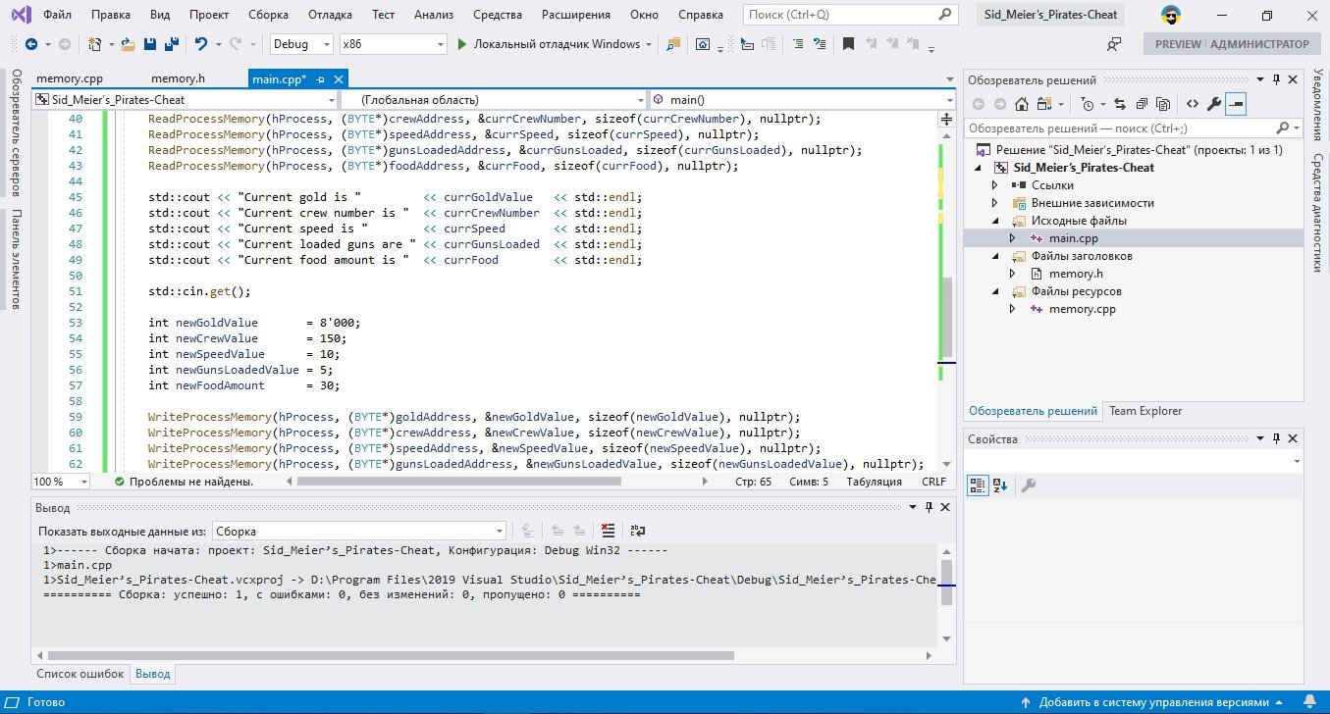Open the Сборка menu
Viewport: 1330px width, 714px height.
click(x=268, y=15)
